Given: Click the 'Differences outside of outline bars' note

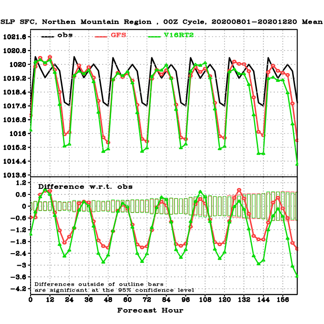Looking at the screenshot, I should coord(99,285).
